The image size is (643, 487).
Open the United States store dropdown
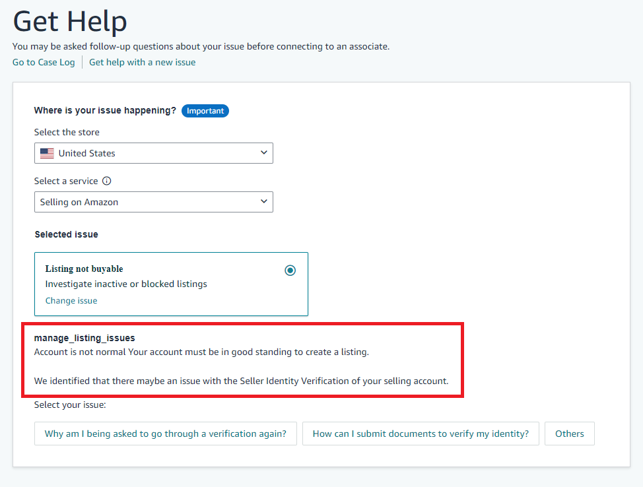point(154,153)
